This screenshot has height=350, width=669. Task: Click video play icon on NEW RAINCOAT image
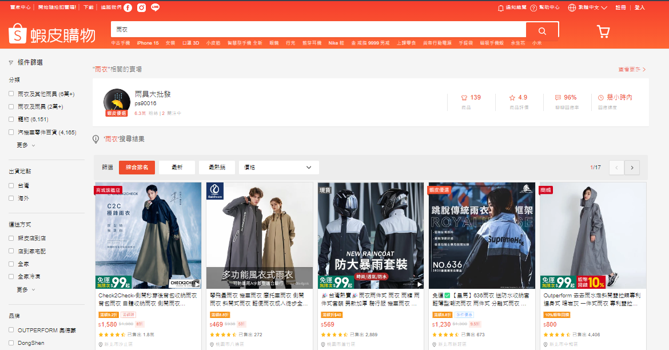pos(419,284)
